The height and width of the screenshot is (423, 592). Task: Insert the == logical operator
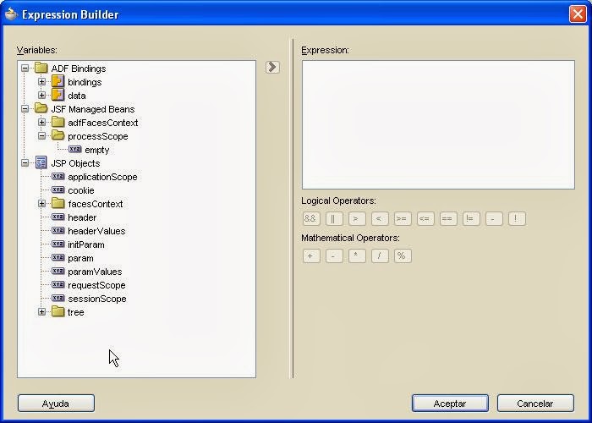(x=448, y=218)
